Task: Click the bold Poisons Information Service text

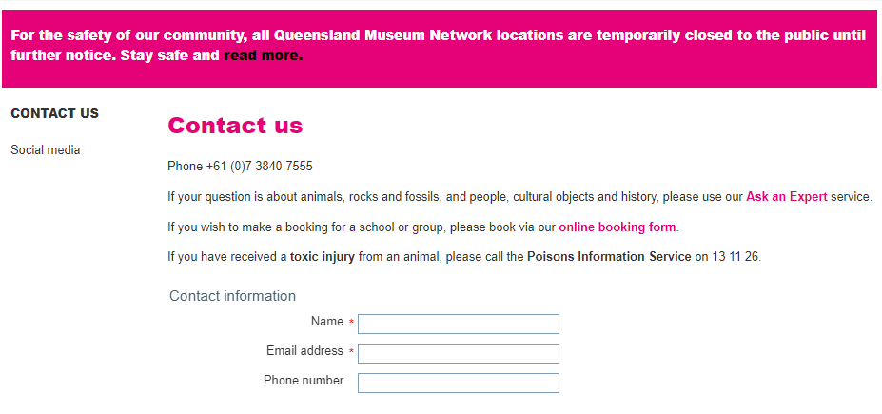Action: pos(609,257)
